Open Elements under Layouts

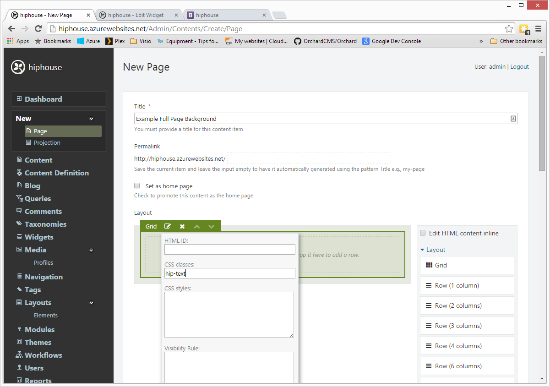click(46, 315)
